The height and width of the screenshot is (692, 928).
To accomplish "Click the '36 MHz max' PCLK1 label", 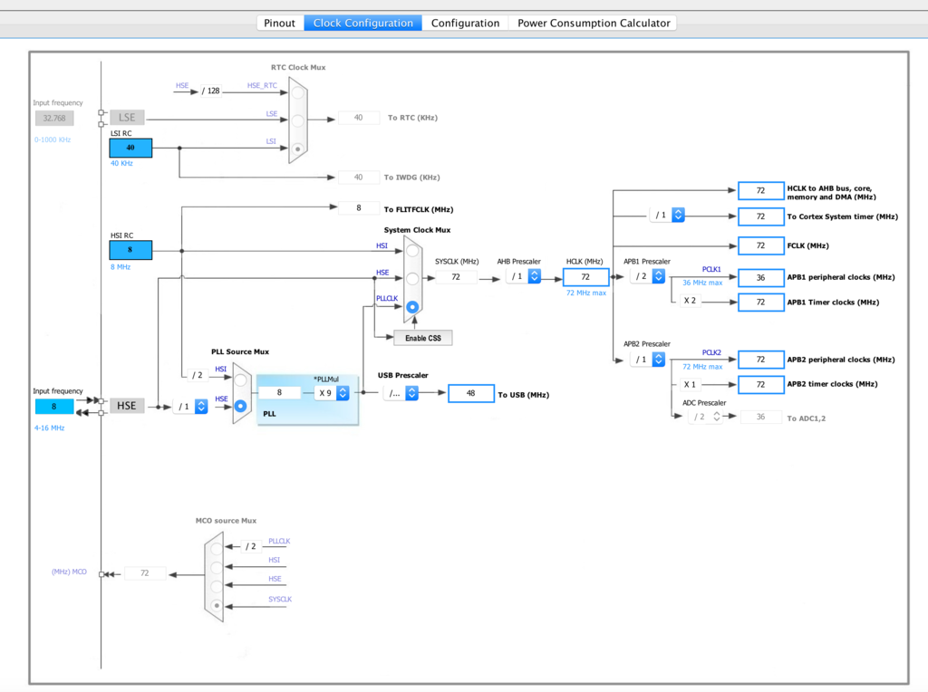I will tap(702, 283).
